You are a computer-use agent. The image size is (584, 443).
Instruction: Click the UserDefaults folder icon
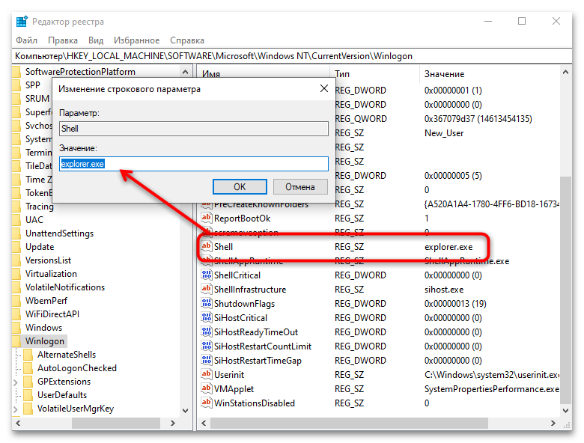(28, 395)
